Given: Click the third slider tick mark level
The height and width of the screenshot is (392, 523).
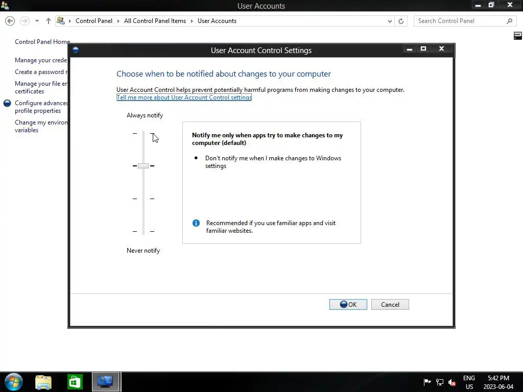Looking at the screenshot, I should (x=144, y=199).
